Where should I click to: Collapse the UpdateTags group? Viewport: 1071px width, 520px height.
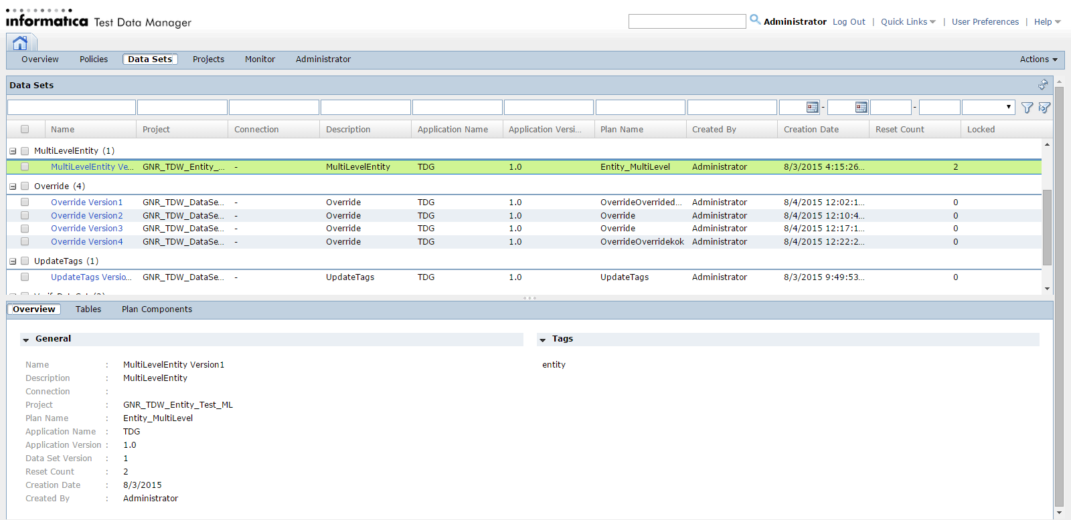[x=13, y=261]
